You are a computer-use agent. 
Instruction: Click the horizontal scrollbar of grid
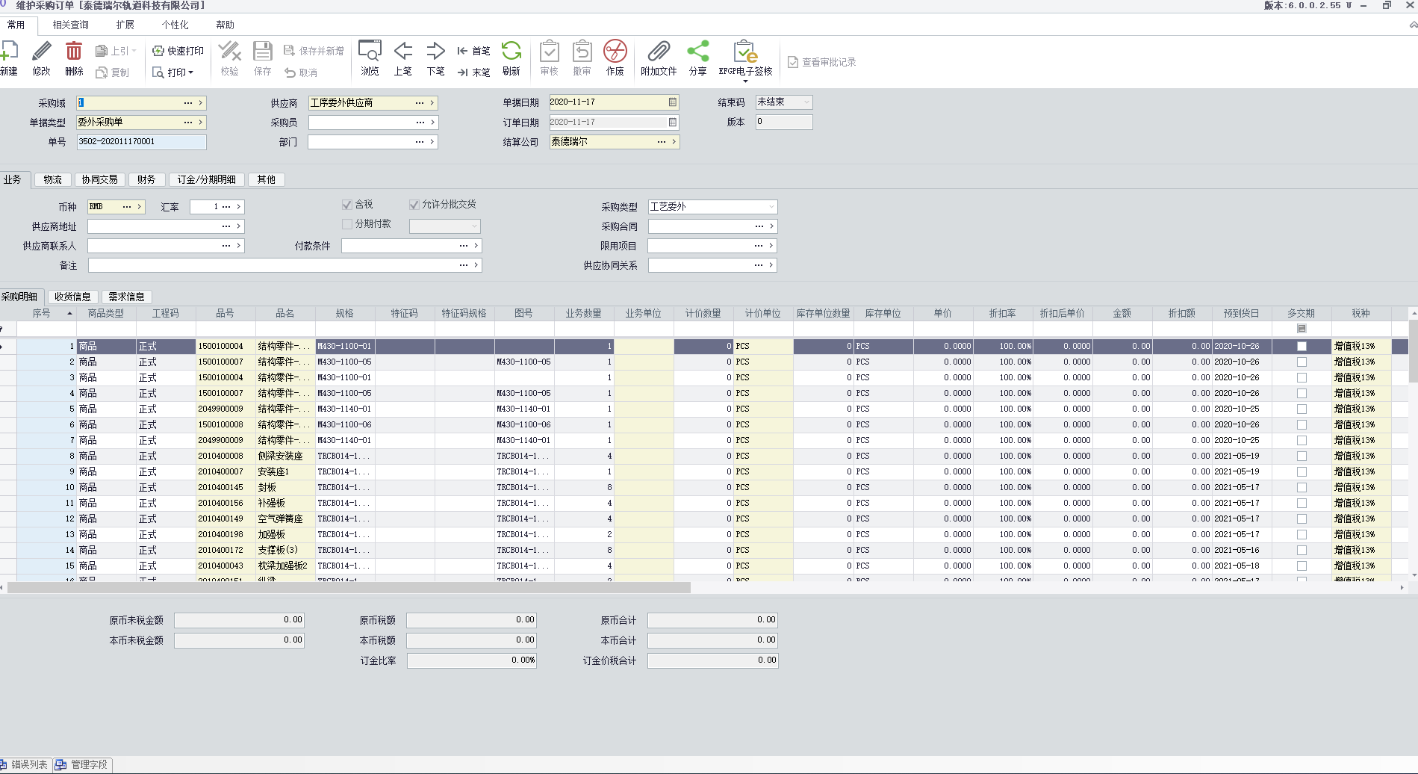(x=349, y=588)
